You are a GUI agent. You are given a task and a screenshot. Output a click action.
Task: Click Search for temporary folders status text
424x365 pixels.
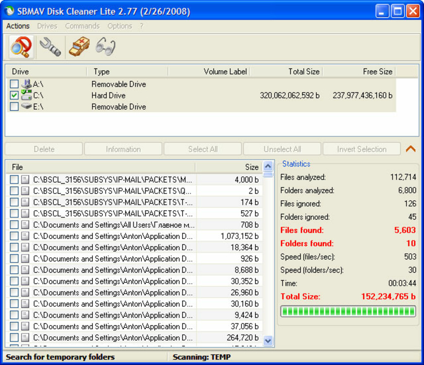60,357
